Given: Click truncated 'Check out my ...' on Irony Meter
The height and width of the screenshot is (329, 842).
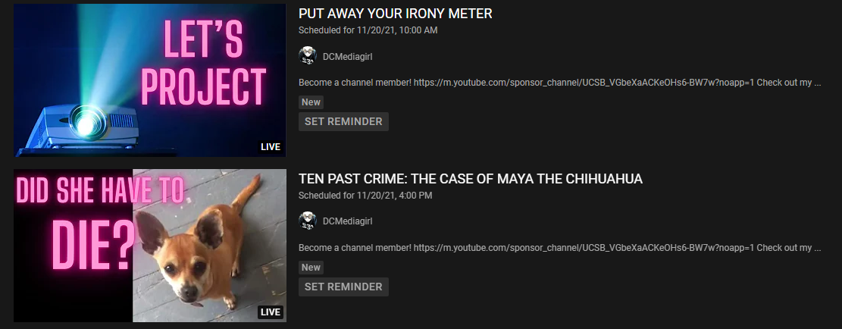Looking at the screenshot, I should [790, 83].
